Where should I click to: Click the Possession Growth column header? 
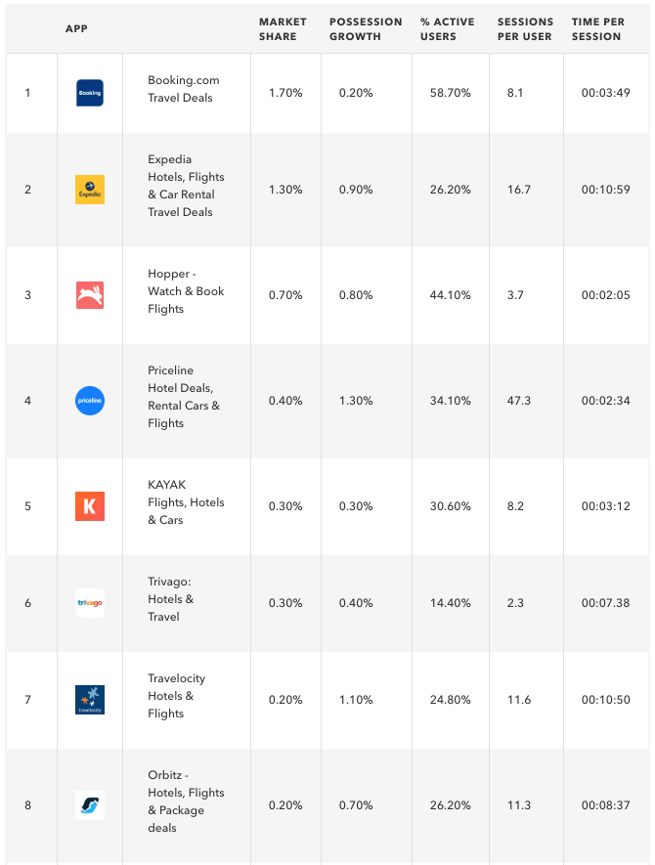coord(366,29)
